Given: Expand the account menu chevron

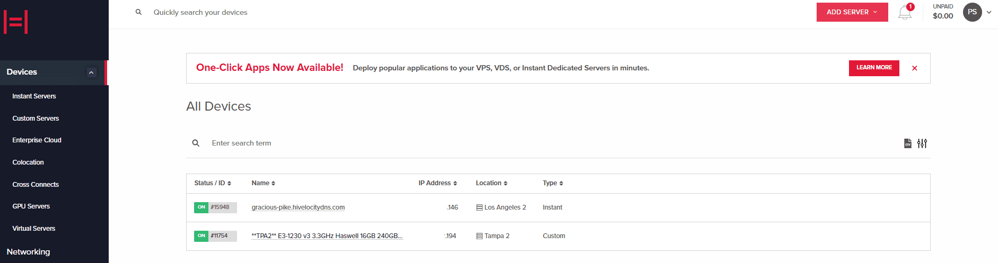Looking at the screenshot, I should pyautogui.click(x=989, y=12).
